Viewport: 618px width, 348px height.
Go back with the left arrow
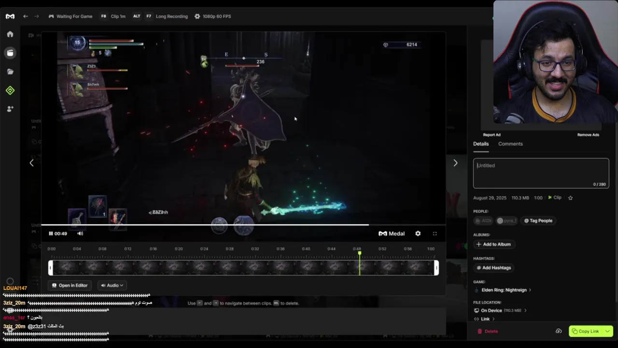(26, 16)
